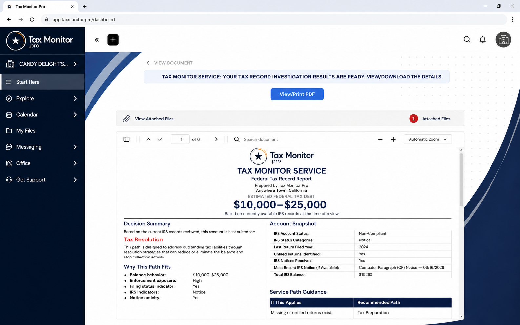Click the Get Support headset icon

[x=9, y=180]
